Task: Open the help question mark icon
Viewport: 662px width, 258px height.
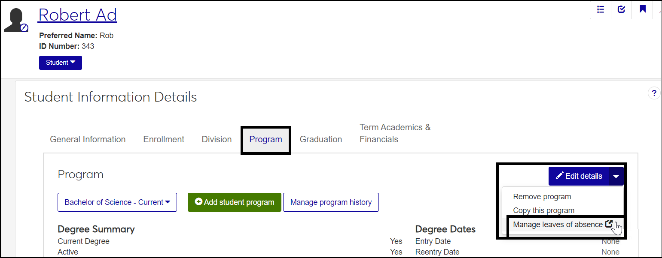Action: click(654, 93)
